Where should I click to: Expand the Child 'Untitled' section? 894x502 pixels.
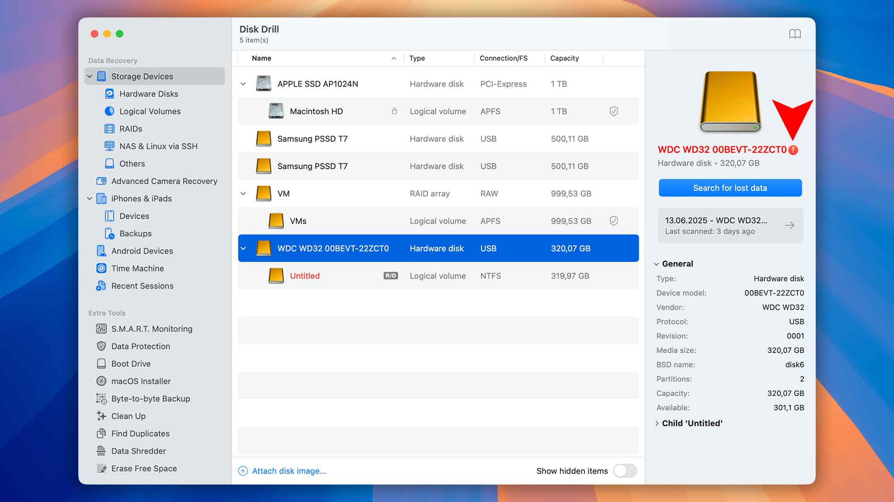point(657,423)
